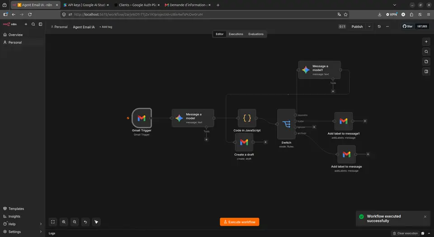The width and height of the screenshot is (434, 237).
Task: Zoom out of the canvas
Action: point(75,222)
